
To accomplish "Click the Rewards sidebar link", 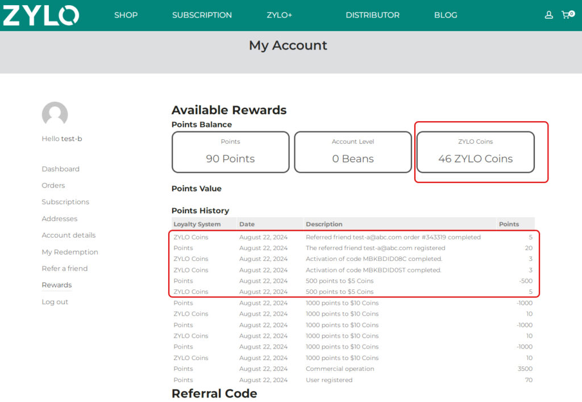I will click(56, 285).
